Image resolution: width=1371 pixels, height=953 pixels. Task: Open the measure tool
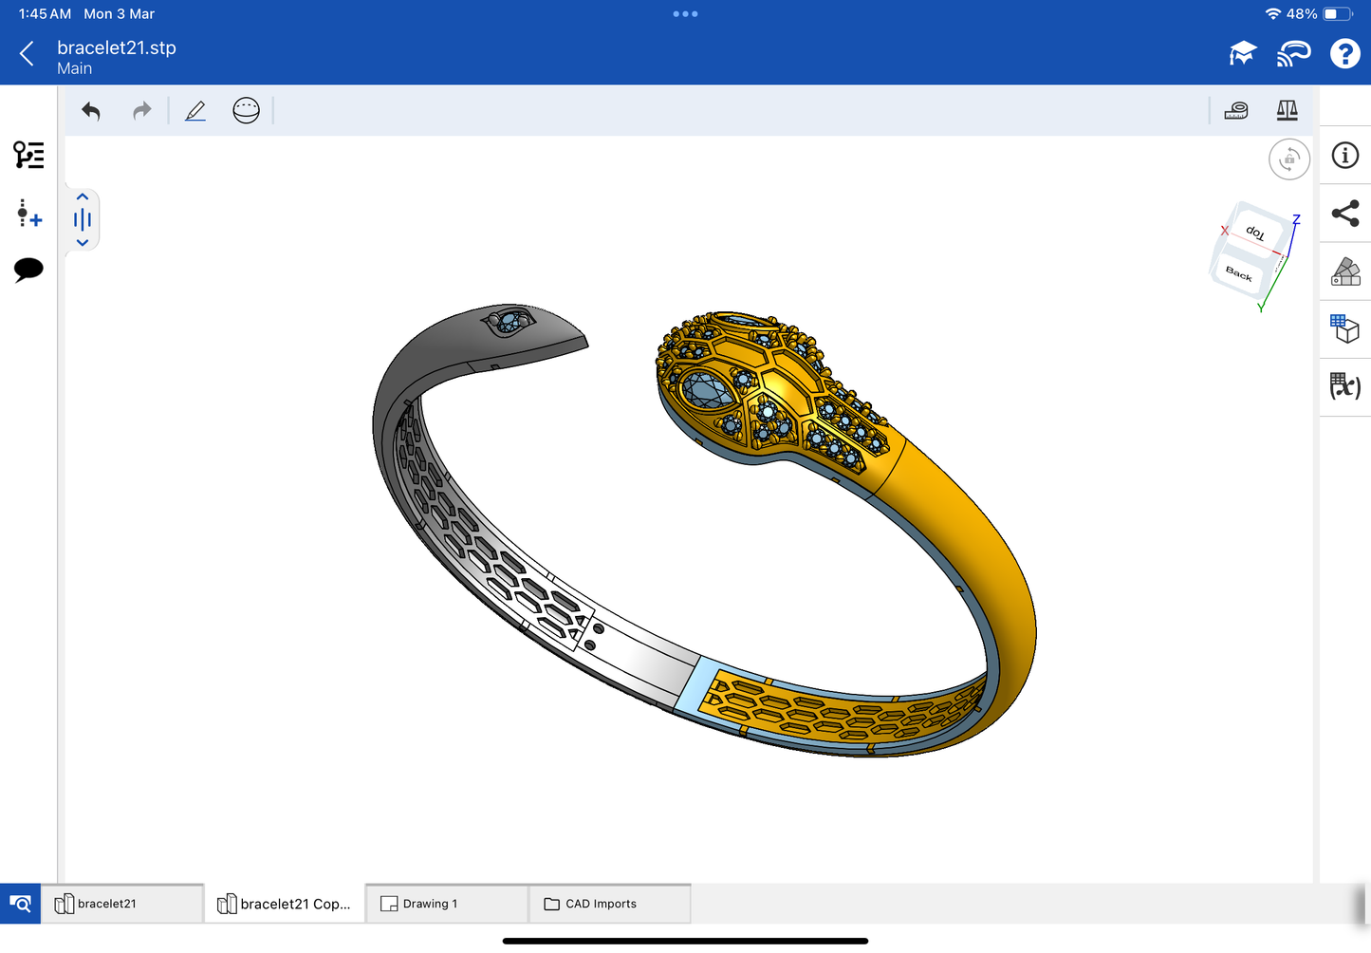point(1236,111)
